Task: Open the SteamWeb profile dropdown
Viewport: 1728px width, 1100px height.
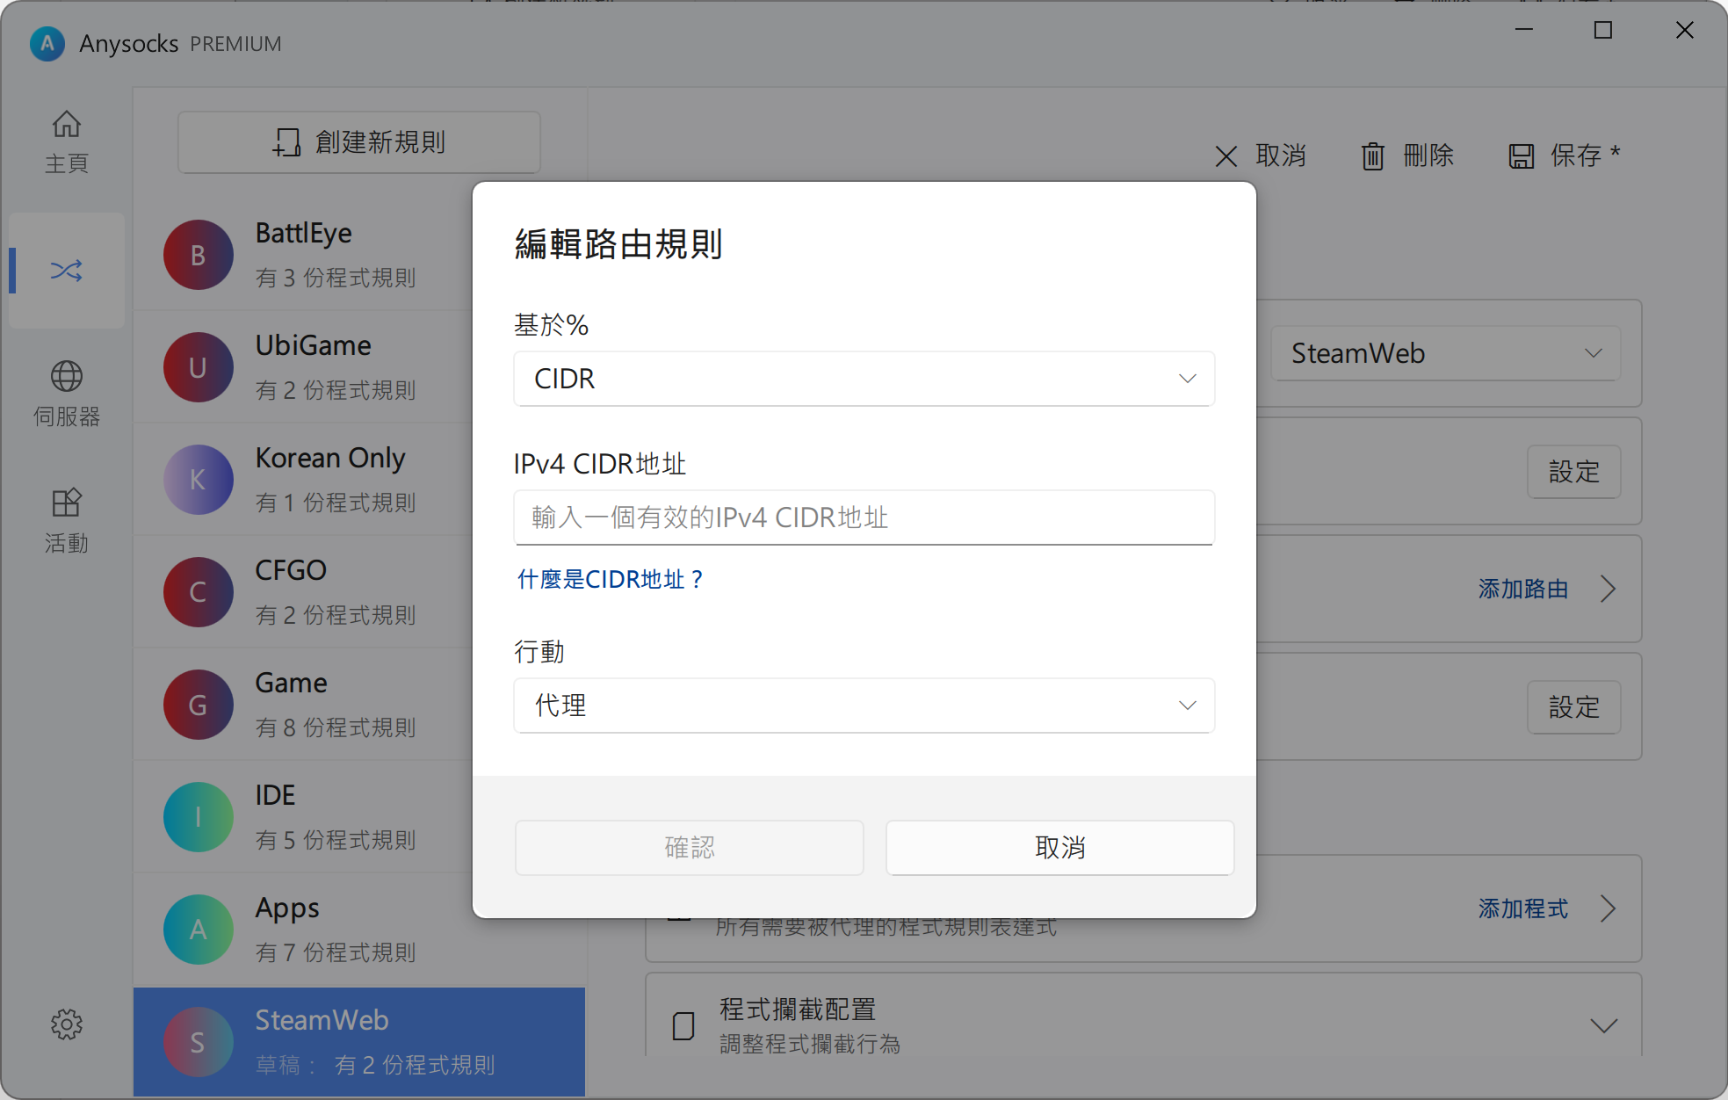Action: (x=1445, y=353)
